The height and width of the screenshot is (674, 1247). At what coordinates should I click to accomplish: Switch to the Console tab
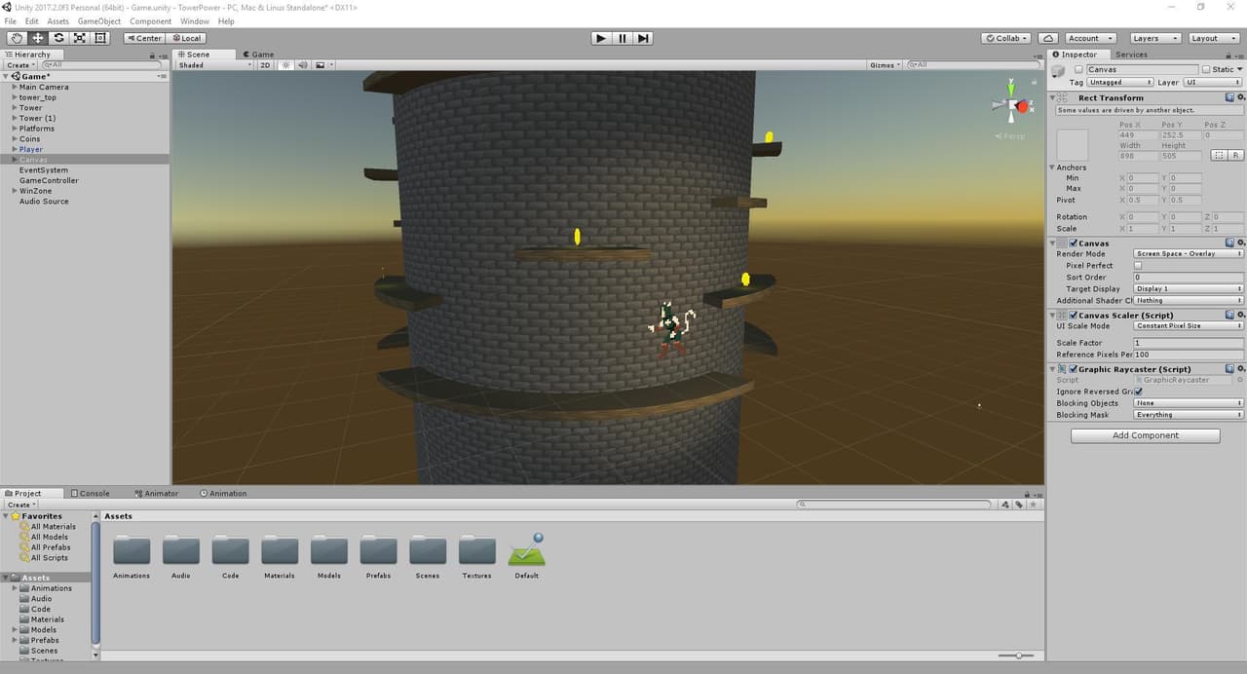point(90,493)
